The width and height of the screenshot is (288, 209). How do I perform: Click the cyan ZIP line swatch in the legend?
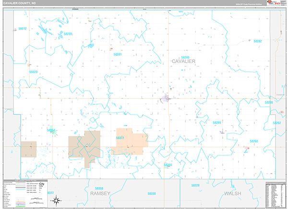tap(21, 189)
